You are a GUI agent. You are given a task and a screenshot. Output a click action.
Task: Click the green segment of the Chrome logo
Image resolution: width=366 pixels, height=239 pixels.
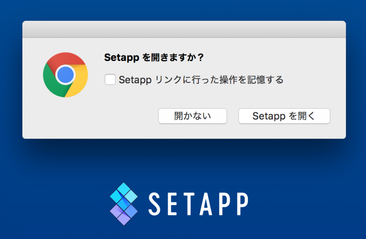point(53,85)
